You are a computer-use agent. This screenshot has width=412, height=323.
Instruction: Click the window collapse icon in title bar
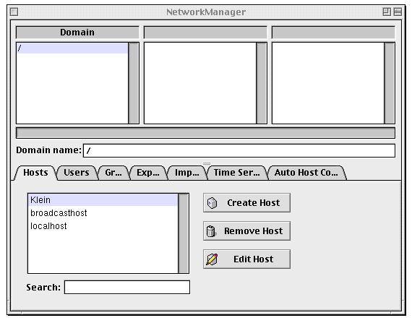pos(398,12)
